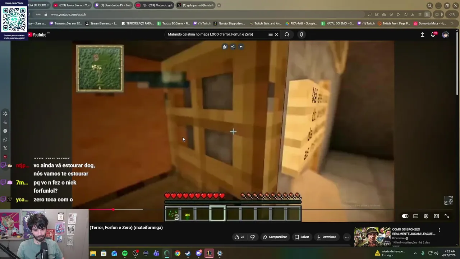Open the Transmissões em 2K bookmark

coord(66,23)
